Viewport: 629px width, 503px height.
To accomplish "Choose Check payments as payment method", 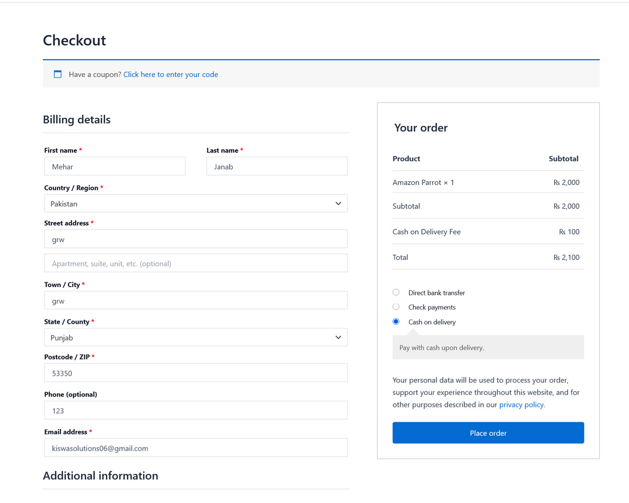I will pos(396,307).
